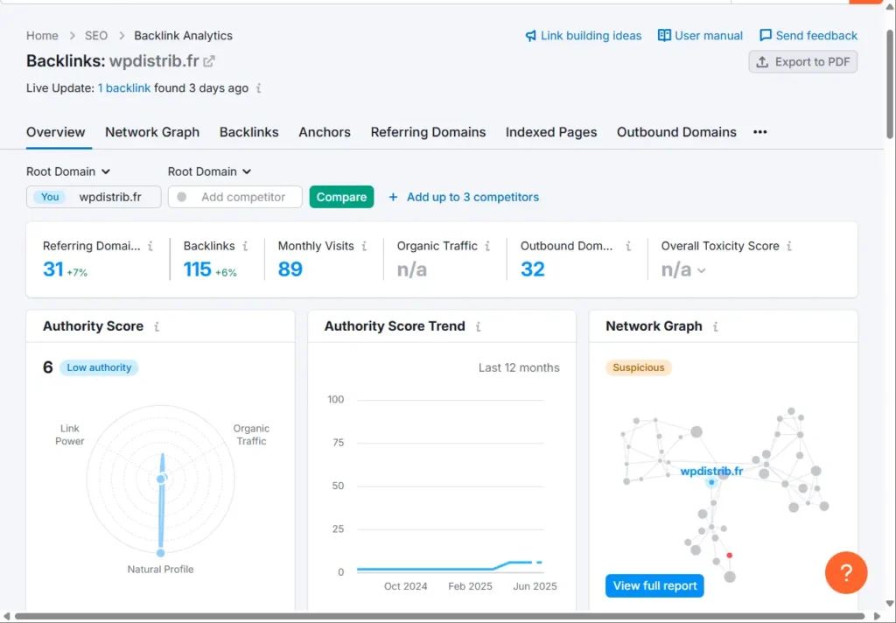
Task: Switch to the Network Graph tab
Action: coord(152,132)
